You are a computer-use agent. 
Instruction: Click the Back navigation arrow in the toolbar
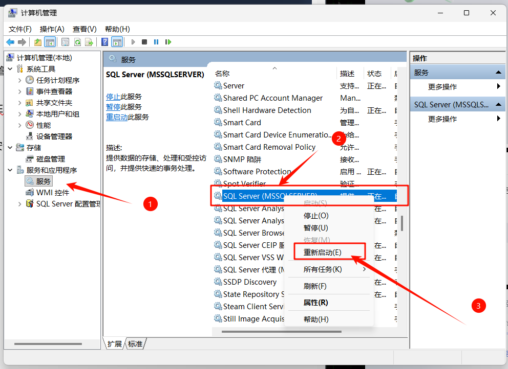10,41
